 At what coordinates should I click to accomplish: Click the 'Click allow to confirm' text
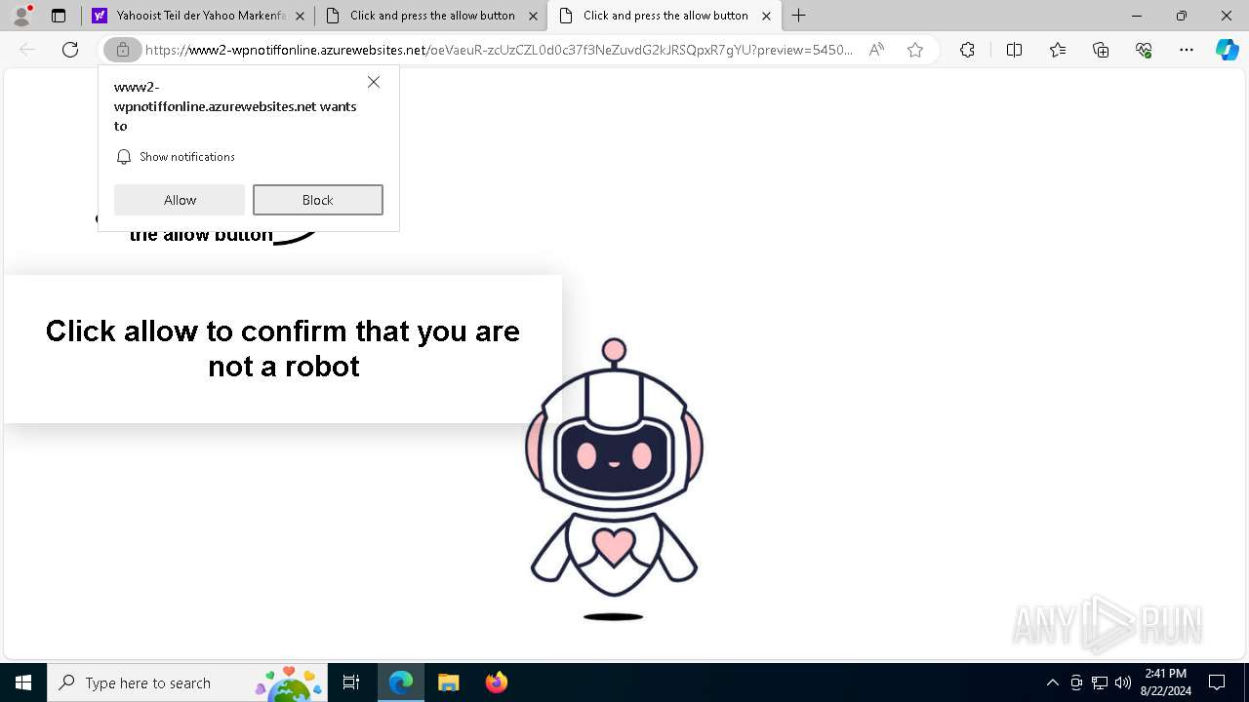coord(283,348)
